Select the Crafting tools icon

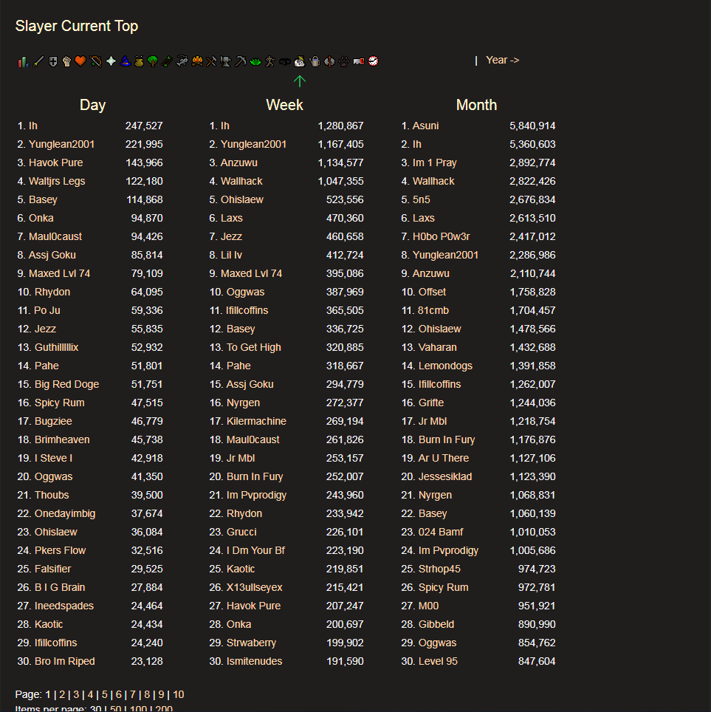(211, 61)
